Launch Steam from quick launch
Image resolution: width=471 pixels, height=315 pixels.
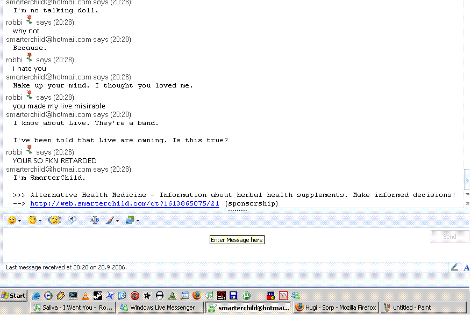98,296
